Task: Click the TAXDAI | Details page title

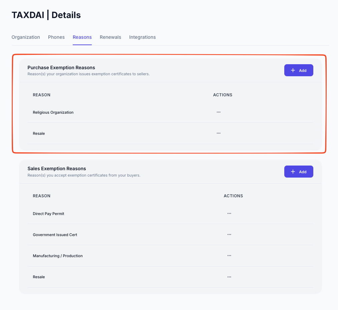Action: (46, 15)
